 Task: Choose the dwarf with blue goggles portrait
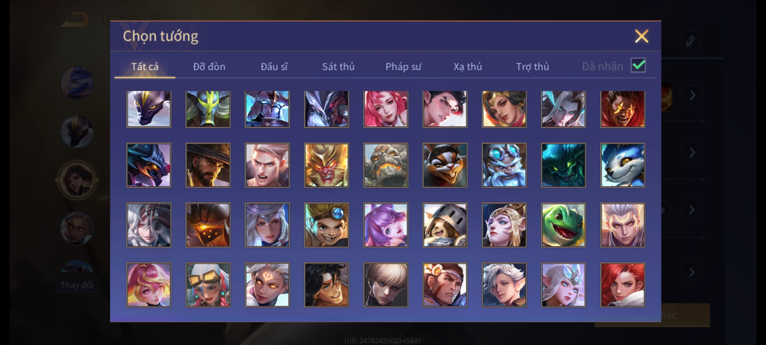coord(504,165)
